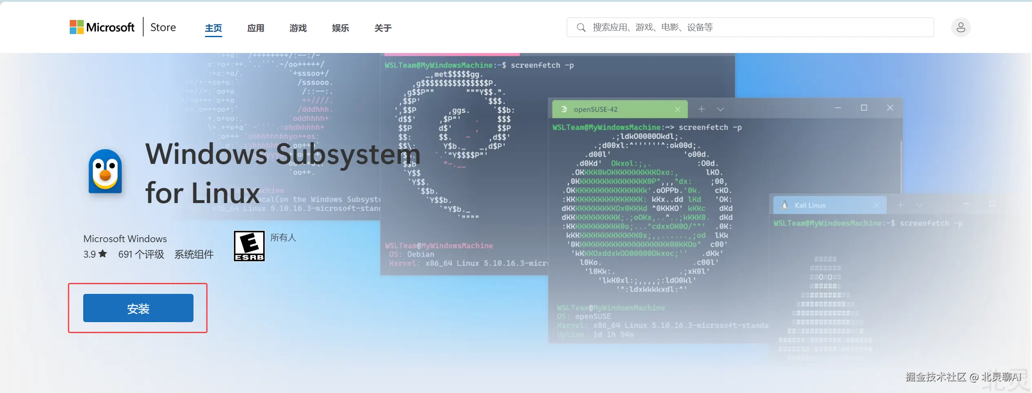
Task: Click the Microsoft logo in the header
Action: (x=102, y=27)
